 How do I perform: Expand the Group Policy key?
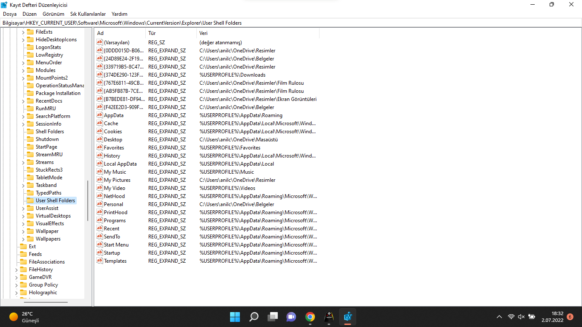tap(17, 285)
